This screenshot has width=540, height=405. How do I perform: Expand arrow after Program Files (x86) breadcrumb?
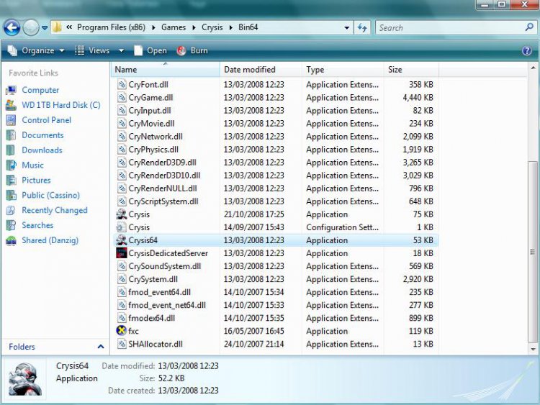tap(153, 27)
